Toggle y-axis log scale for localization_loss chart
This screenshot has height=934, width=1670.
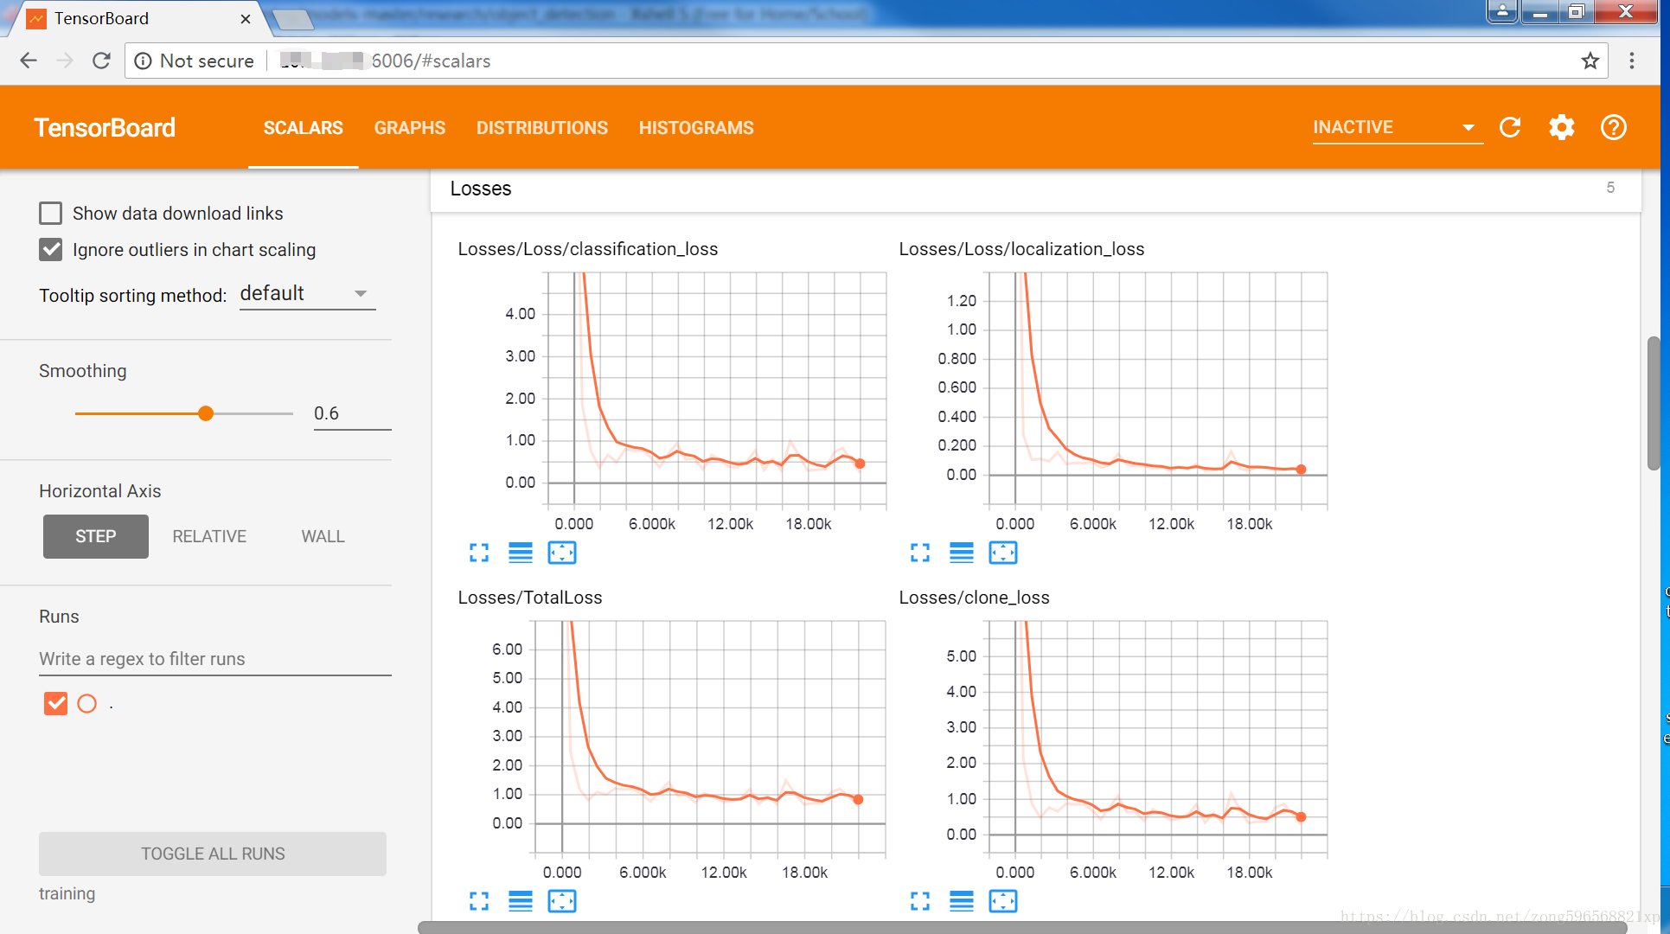point(961,553)
